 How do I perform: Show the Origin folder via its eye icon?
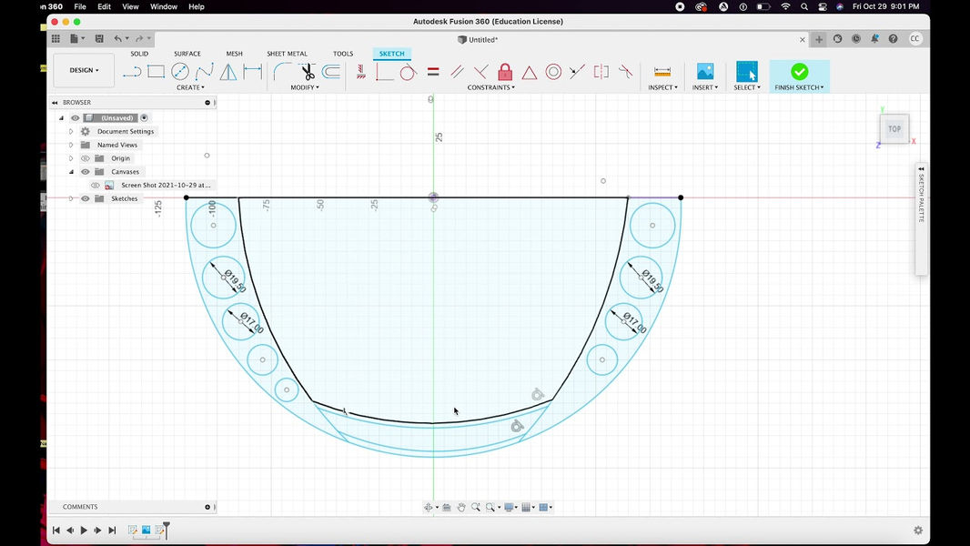click(86, 158)
